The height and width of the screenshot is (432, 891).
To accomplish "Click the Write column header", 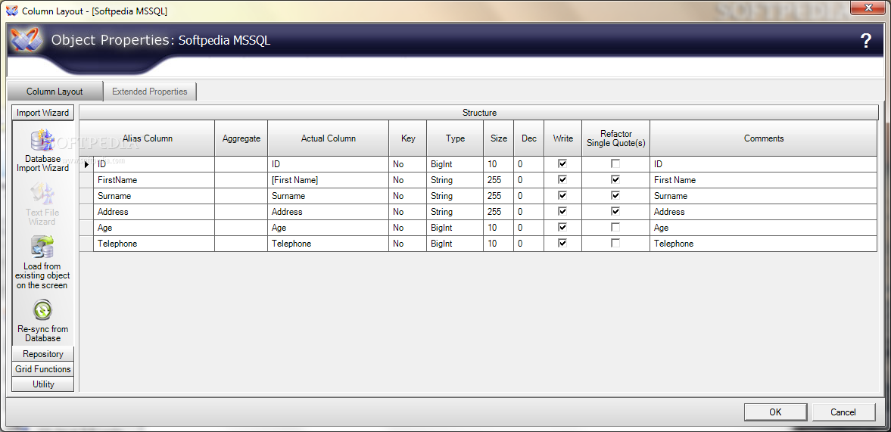I will [x=562, y=138].
